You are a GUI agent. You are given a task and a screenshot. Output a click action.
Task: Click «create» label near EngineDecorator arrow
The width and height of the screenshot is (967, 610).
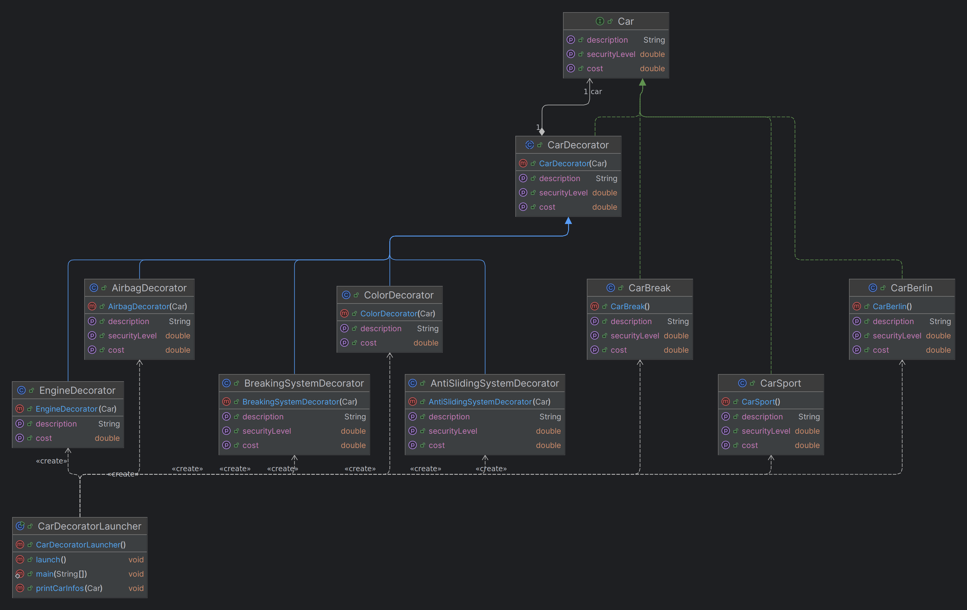click(x=52, y=460)
